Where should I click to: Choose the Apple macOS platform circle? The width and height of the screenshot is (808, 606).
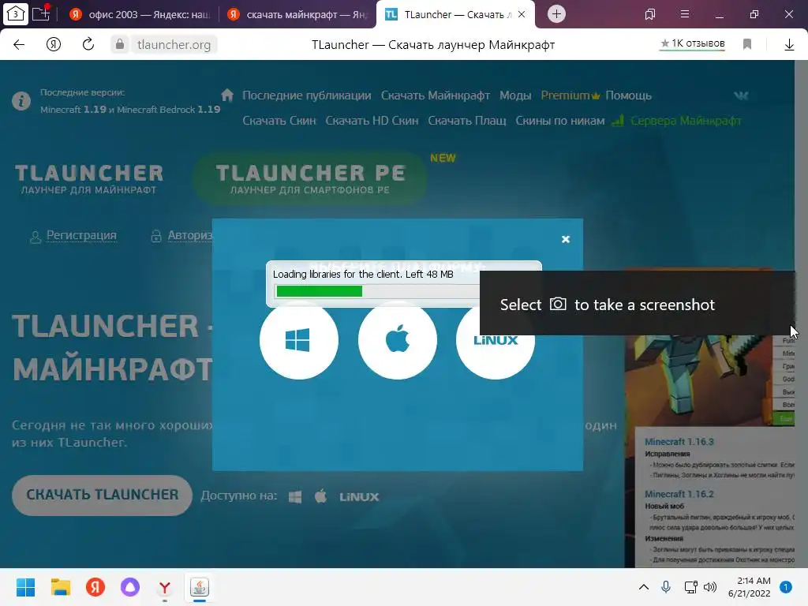click(x=398, y=341)
